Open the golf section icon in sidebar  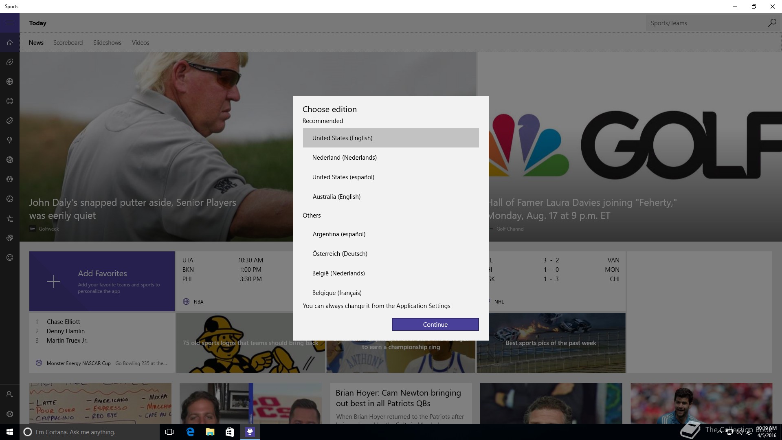click(x=10, y=140)
